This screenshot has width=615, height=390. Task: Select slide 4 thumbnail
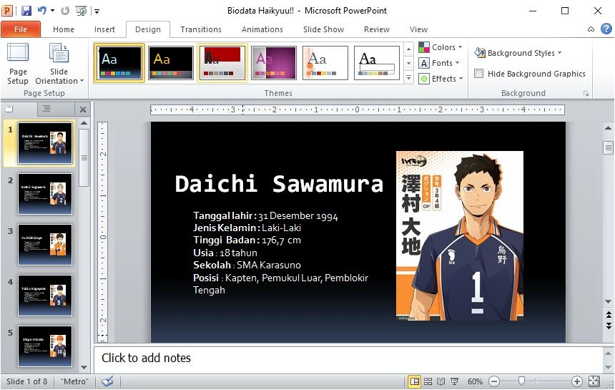click(x=45, y=296)
